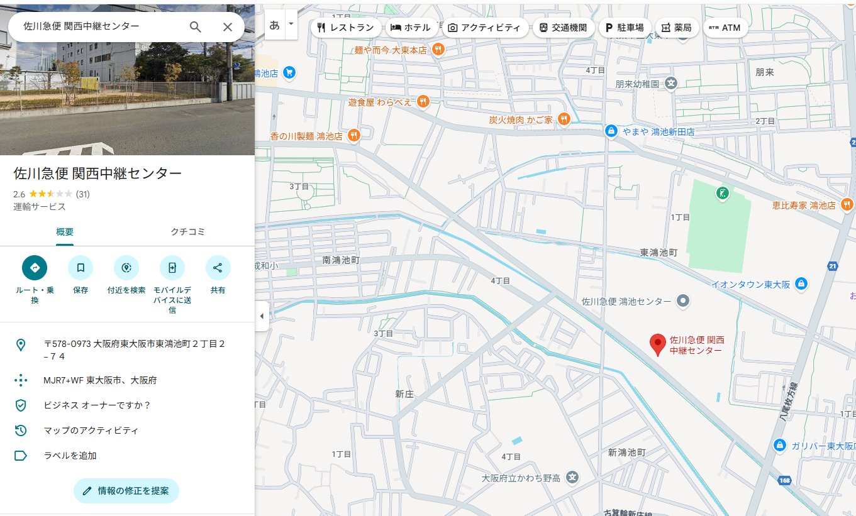Collapse the side panel arrow

coord(262,316)
